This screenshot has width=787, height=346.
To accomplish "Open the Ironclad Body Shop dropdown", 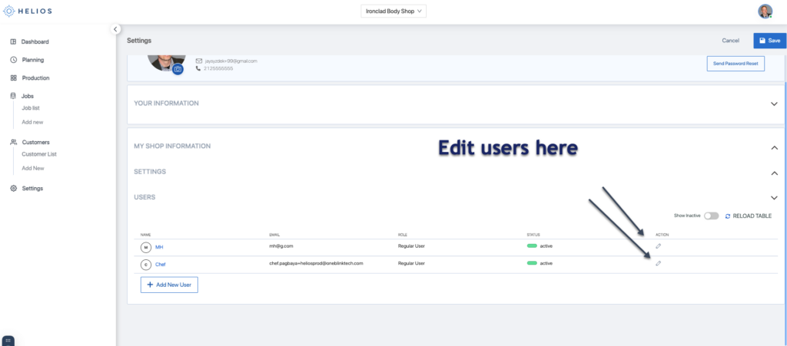I will point(393,11).
